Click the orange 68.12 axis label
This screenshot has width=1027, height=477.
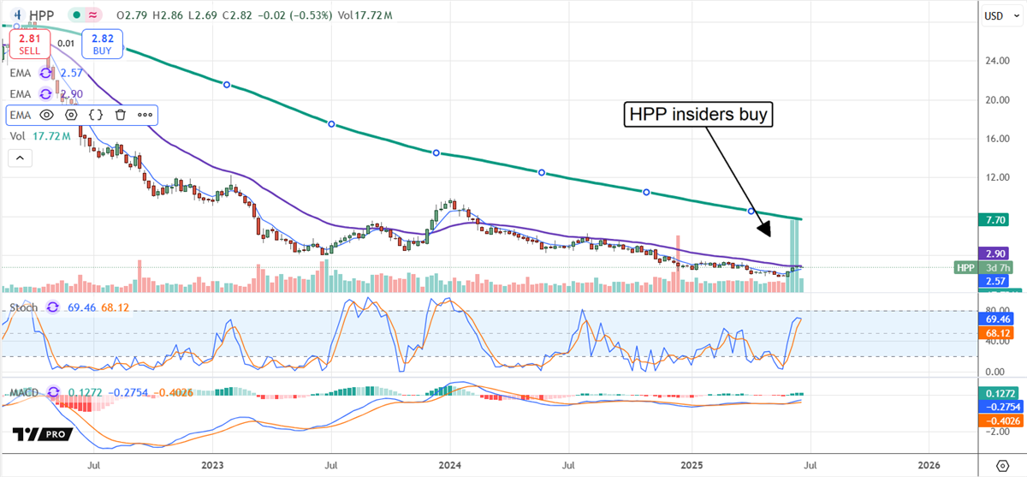(x=994, y=332)
